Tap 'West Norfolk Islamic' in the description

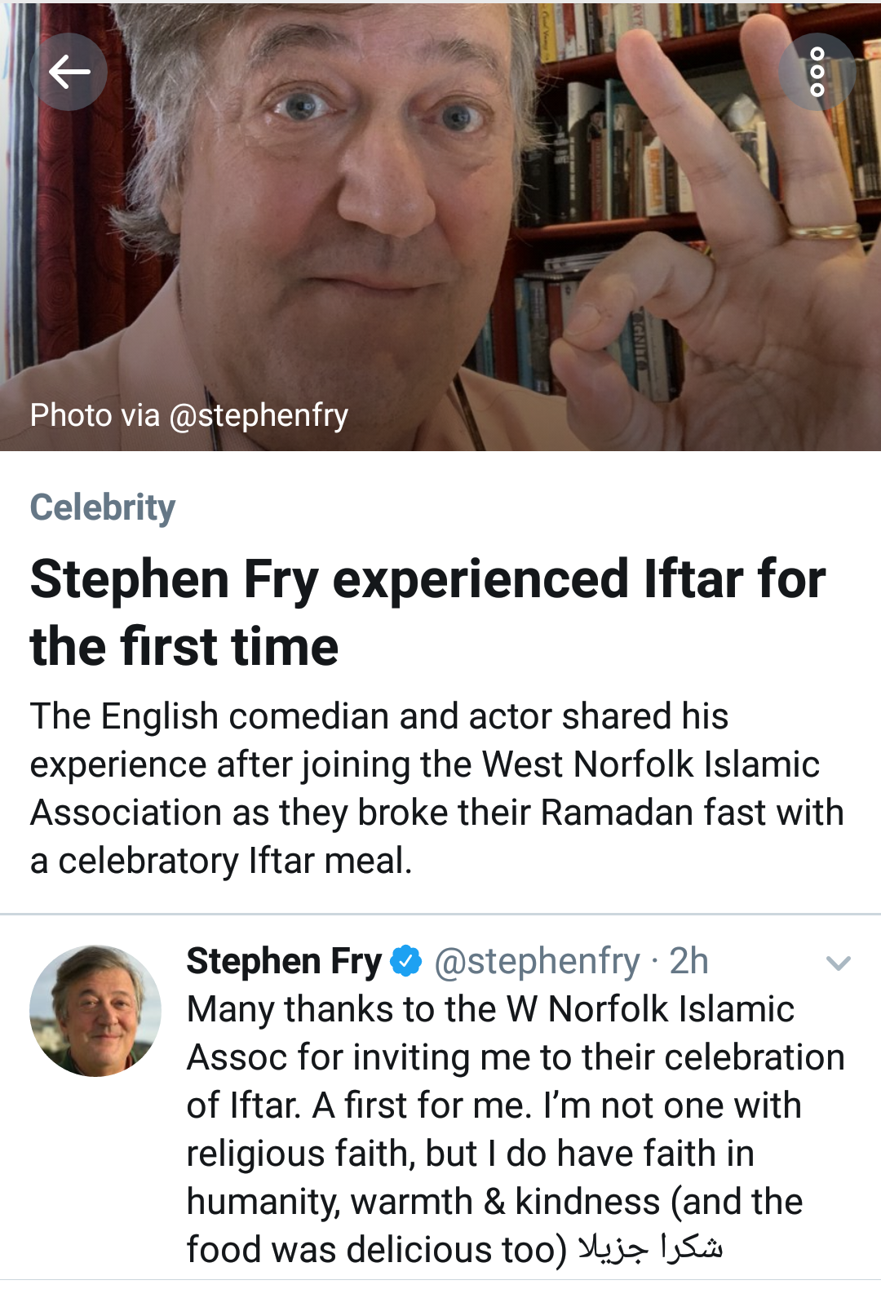651,764
